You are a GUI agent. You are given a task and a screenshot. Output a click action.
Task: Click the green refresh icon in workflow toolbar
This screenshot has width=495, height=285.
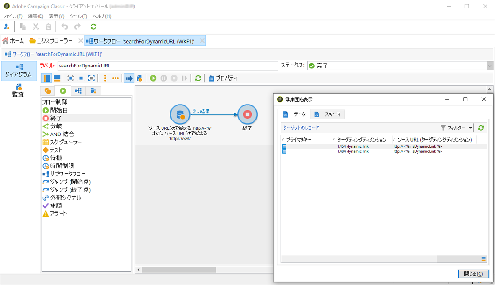pos(198,78)
